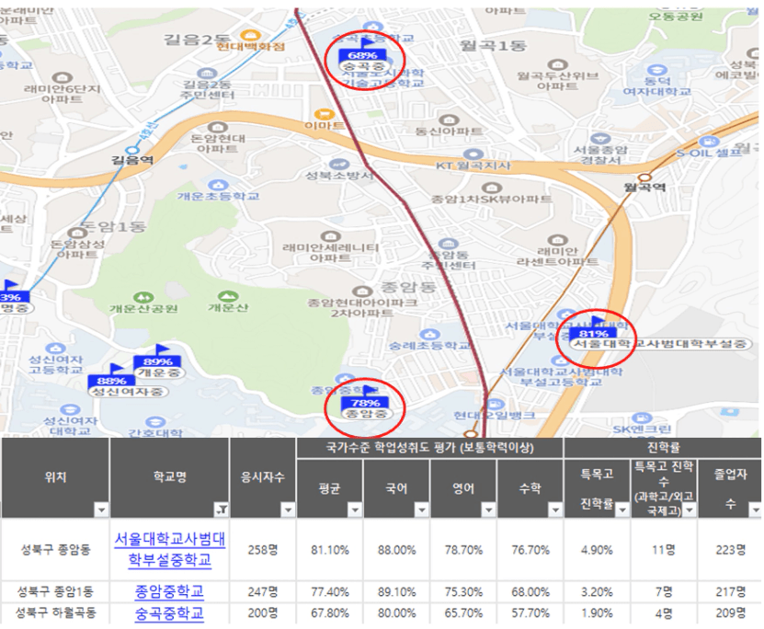Screen dimensions: 764x629
Task: Click the 88% 성신여자중 flag marker
Action: pos(112,381)
